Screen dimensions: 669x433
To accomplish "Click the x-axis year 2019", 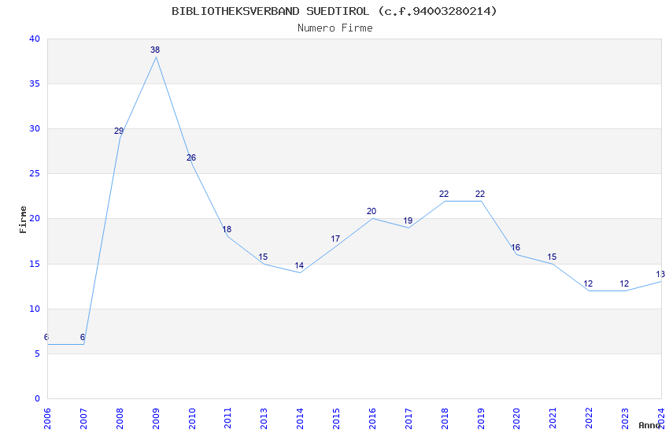I will tap(481, 418).
